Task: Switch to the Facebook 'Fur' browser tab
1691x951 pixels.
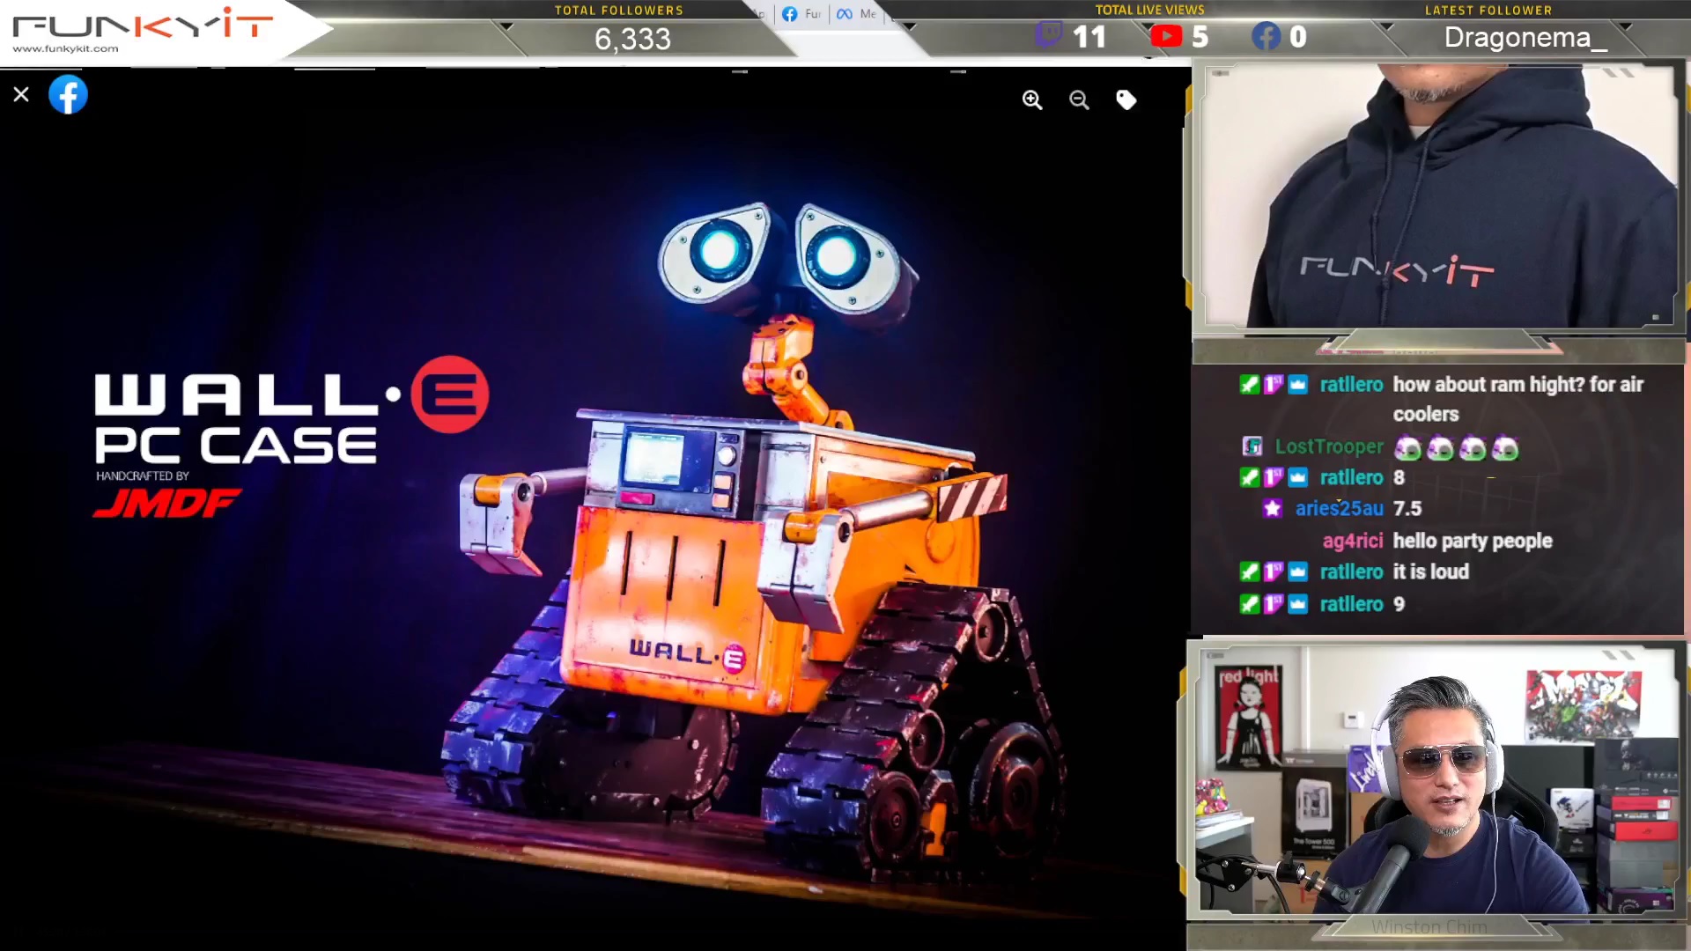Action: (801, 14)
